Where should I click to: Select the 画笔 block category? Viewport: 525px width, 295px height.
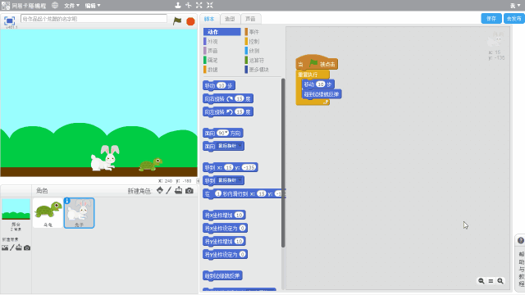212,60
